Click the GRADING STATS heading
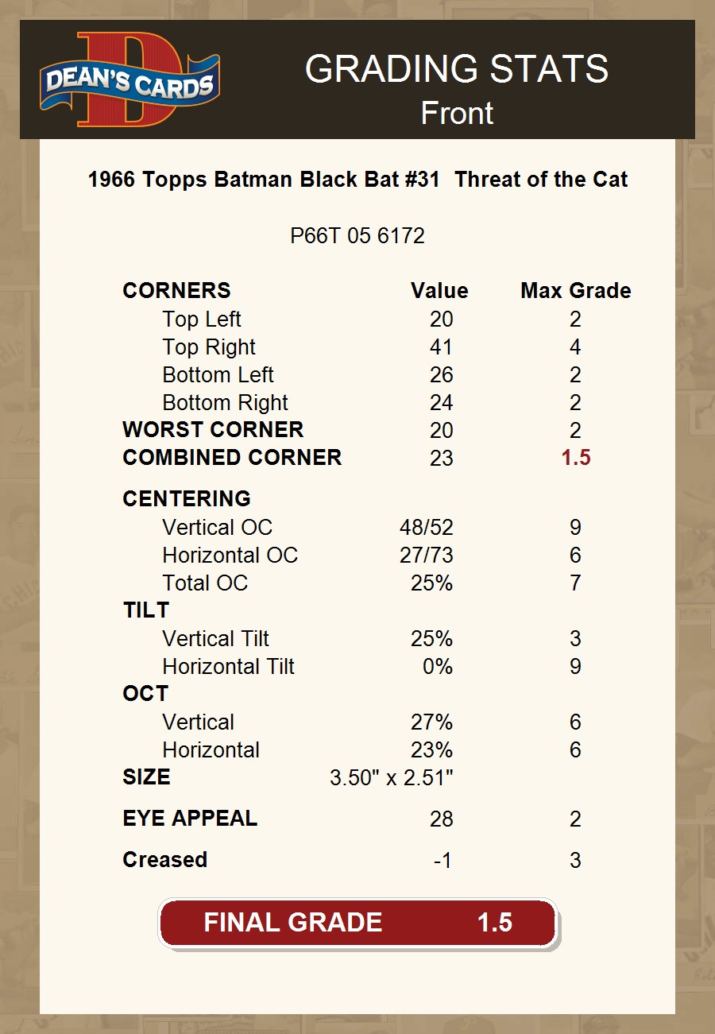 pyautogui.click(x=456, y=70)
